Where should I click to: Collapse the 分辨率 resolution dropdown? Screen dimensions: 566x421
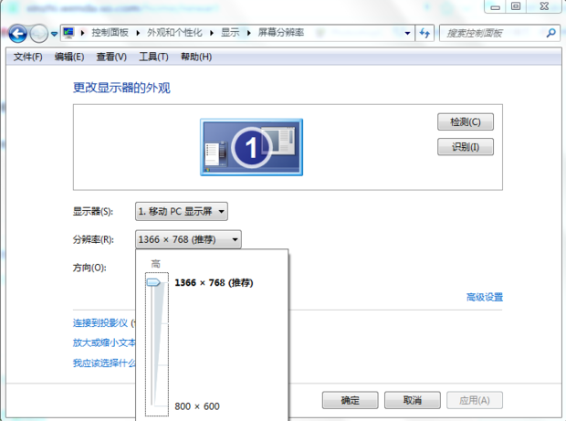point(188,239)
